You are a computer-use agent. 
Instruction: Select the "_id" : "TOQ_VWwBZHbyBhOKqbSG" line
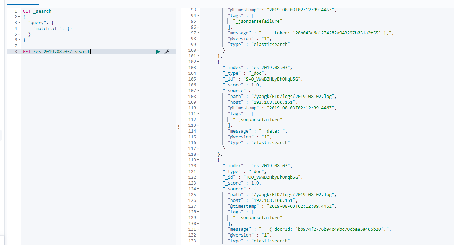pos(263,177)
